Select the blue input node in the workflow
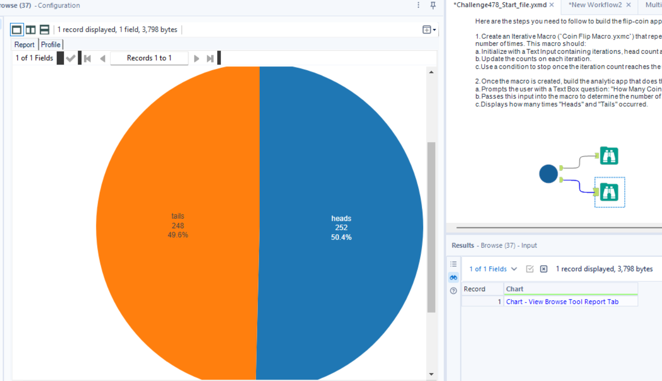662x381 pixels. tap(548, 174)
